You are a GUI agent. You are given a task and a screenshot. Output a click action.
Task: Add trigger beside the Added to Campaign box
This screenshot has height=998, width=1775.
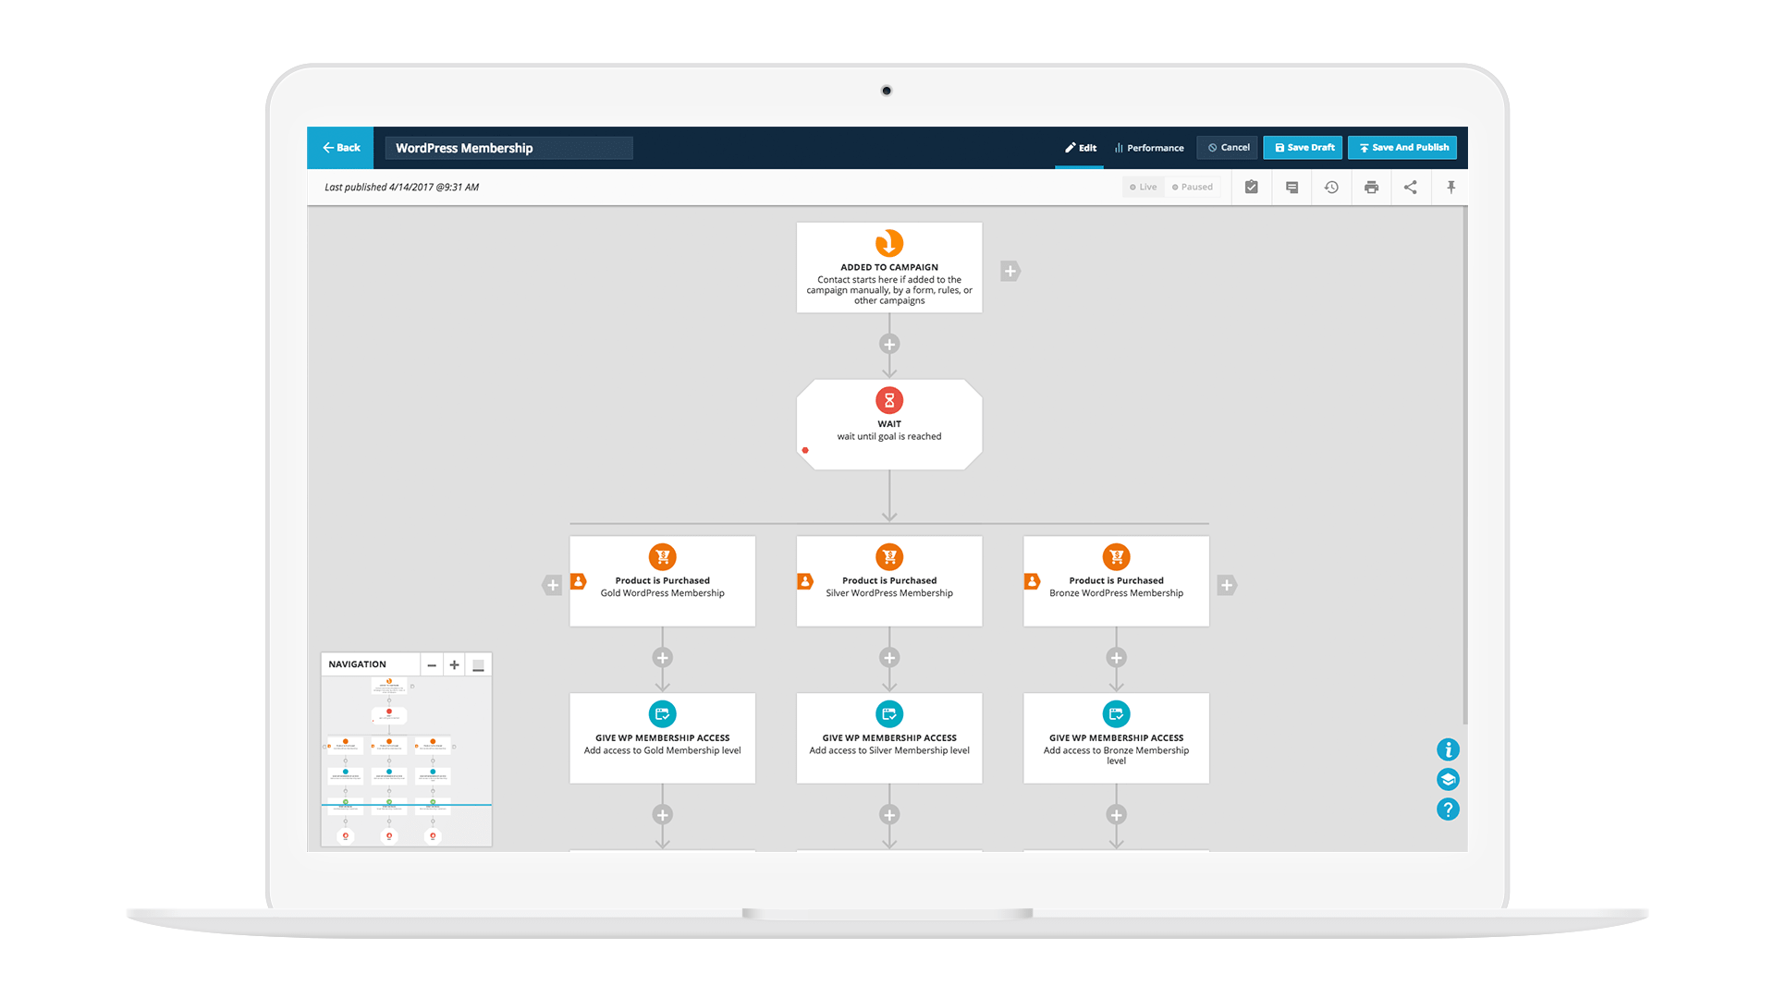1010,272
